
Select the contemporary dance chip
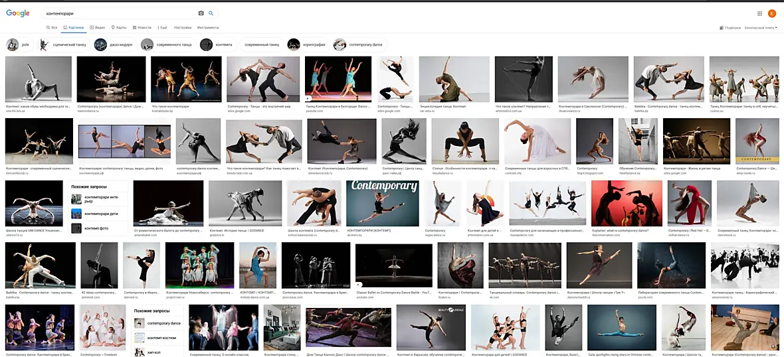pos(360,45)
